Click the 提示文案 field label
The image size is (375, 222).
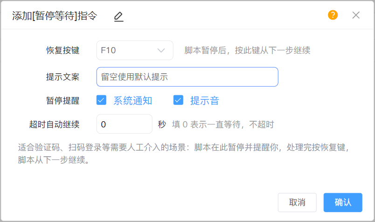click(x=62, y=77)
